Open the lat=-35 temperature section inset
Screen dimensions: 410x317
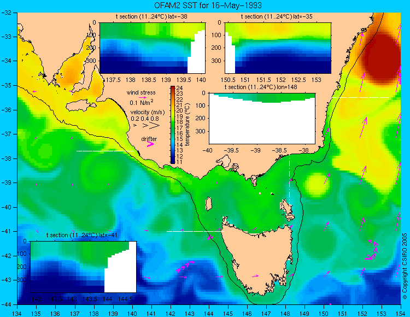278,48
